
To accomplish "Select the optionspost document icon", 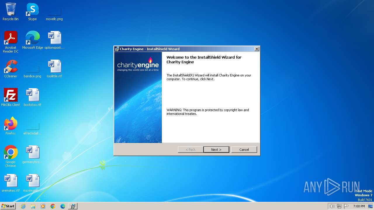I will 54,40.
